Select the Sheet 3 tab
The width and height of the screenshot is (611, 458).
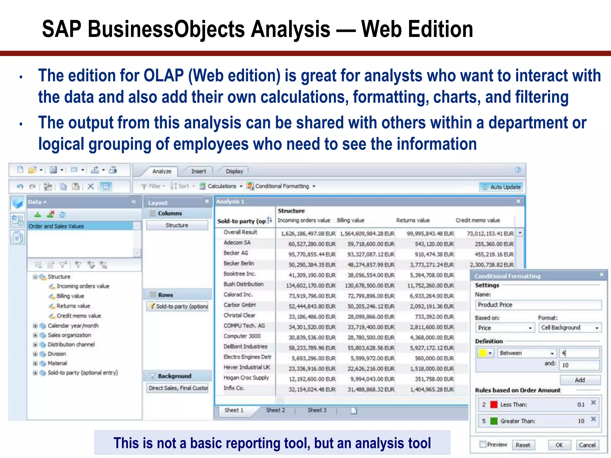coord(317,410)
